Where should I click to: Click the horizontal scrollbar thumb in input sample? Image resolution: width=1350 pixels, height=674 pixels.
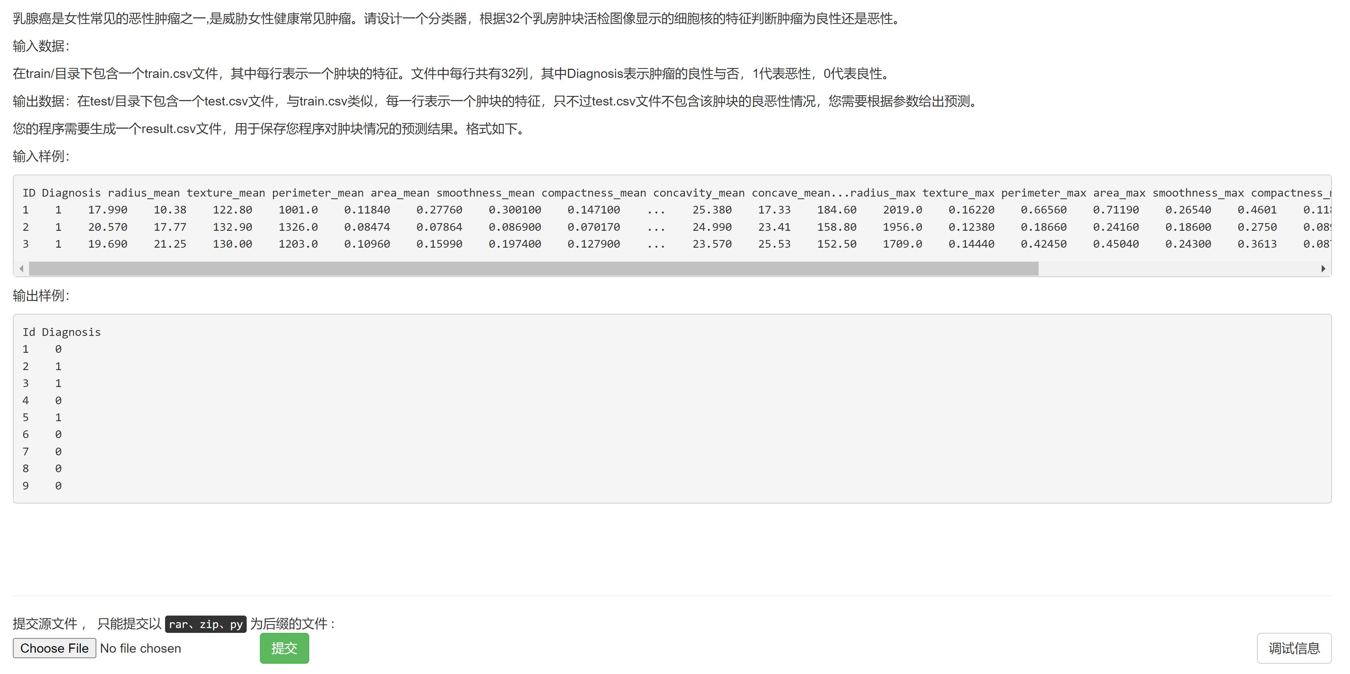click(x=533, y=269)
